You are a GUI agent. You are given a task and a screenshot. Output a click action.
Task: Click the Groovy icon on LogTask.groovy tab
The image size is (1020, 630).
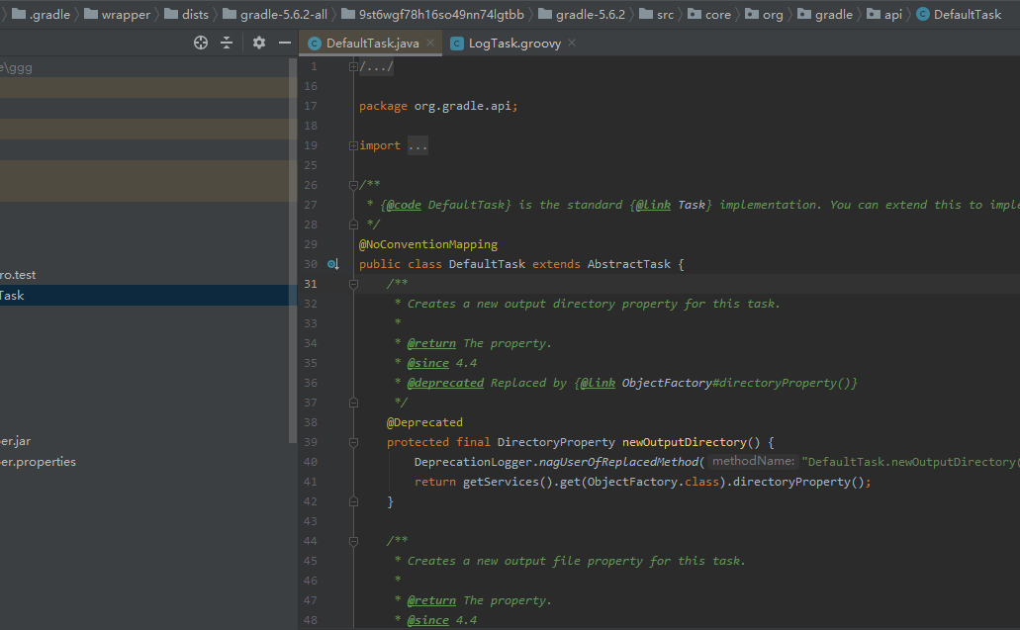(x=456, y=44)
